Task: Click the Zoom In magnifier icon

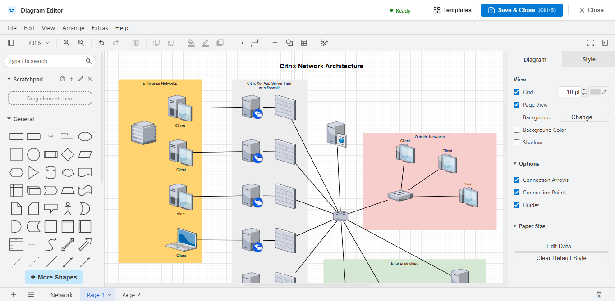Action: pos(67,43)
